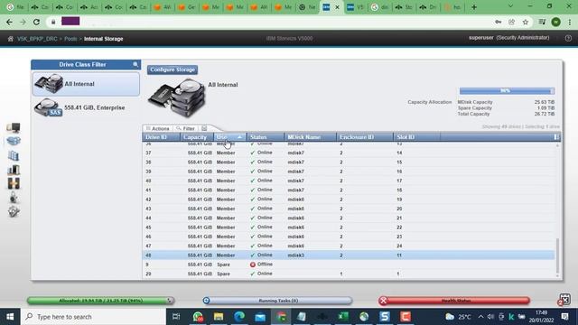This screenshot has width=578, height=325.
Task: Click the capacity allocation percentage bar
Action: point(507,91)
